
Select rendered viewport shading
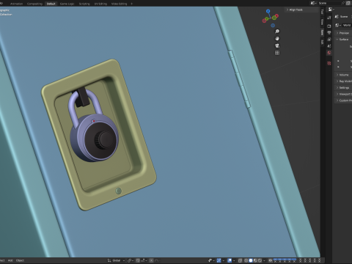click(x=260, y=260)
